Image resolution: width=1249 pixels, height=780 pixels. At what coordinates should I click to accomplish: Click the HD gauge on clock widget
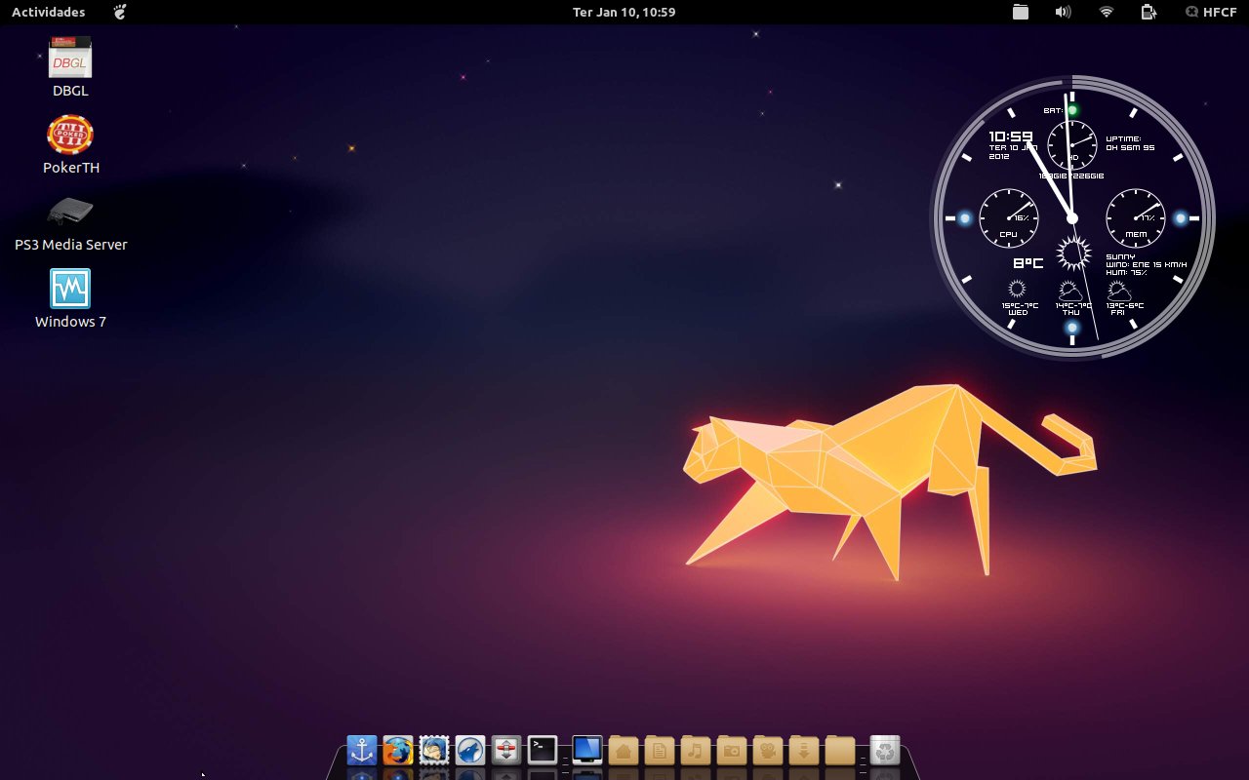tap(1072, 145)
